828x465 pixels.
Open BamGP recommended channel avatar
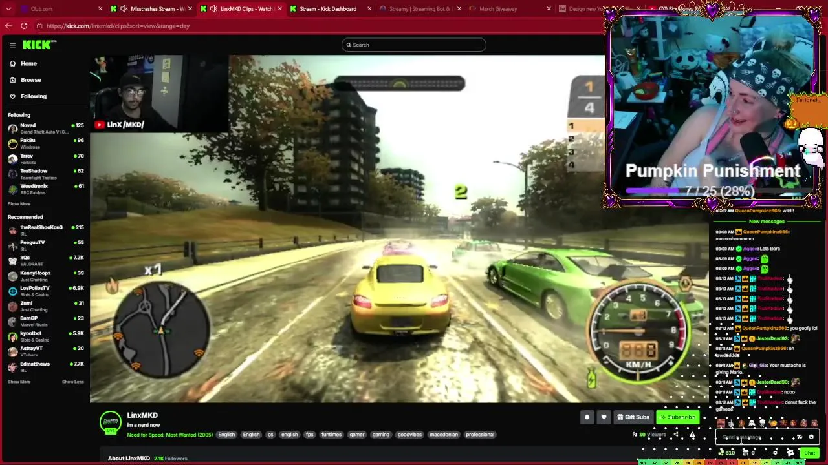coord(12,321)
